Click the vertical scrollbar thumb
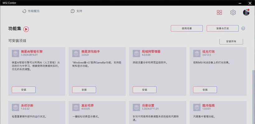Viewport: 255px width, 124px height. click(x=254, y=97)
